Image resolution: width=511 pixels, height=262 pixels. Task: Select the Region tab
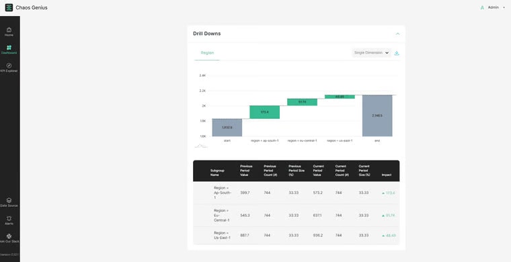coord(207,52)
